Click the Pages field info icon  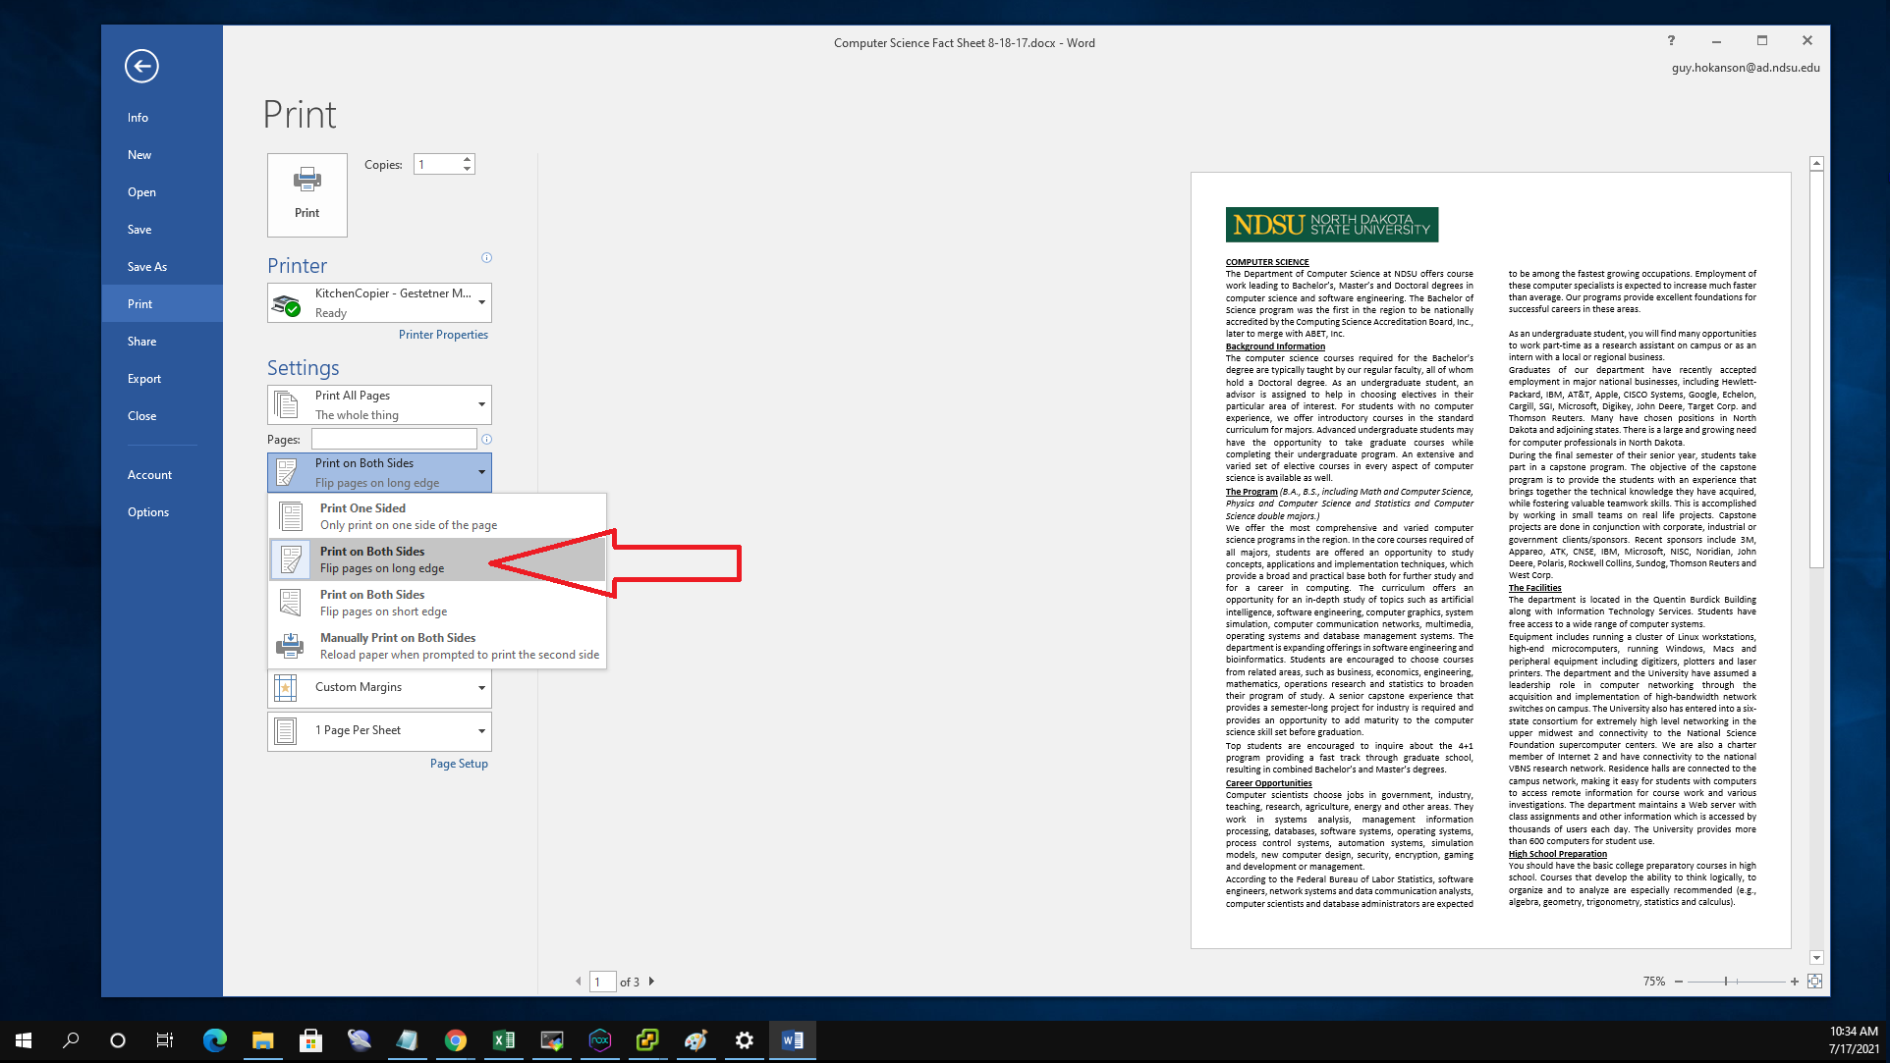[x=486, y=440]
